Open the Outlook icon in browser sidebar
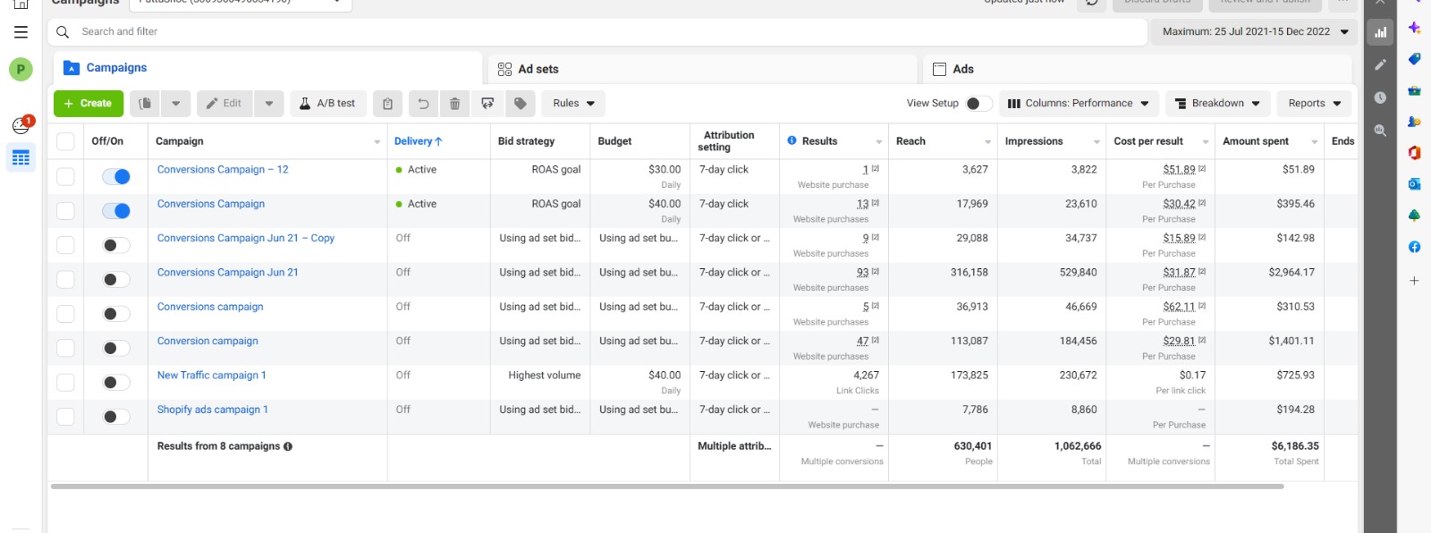The image size is (1431, 533). pyautogui.click(x=1414, y=184)
